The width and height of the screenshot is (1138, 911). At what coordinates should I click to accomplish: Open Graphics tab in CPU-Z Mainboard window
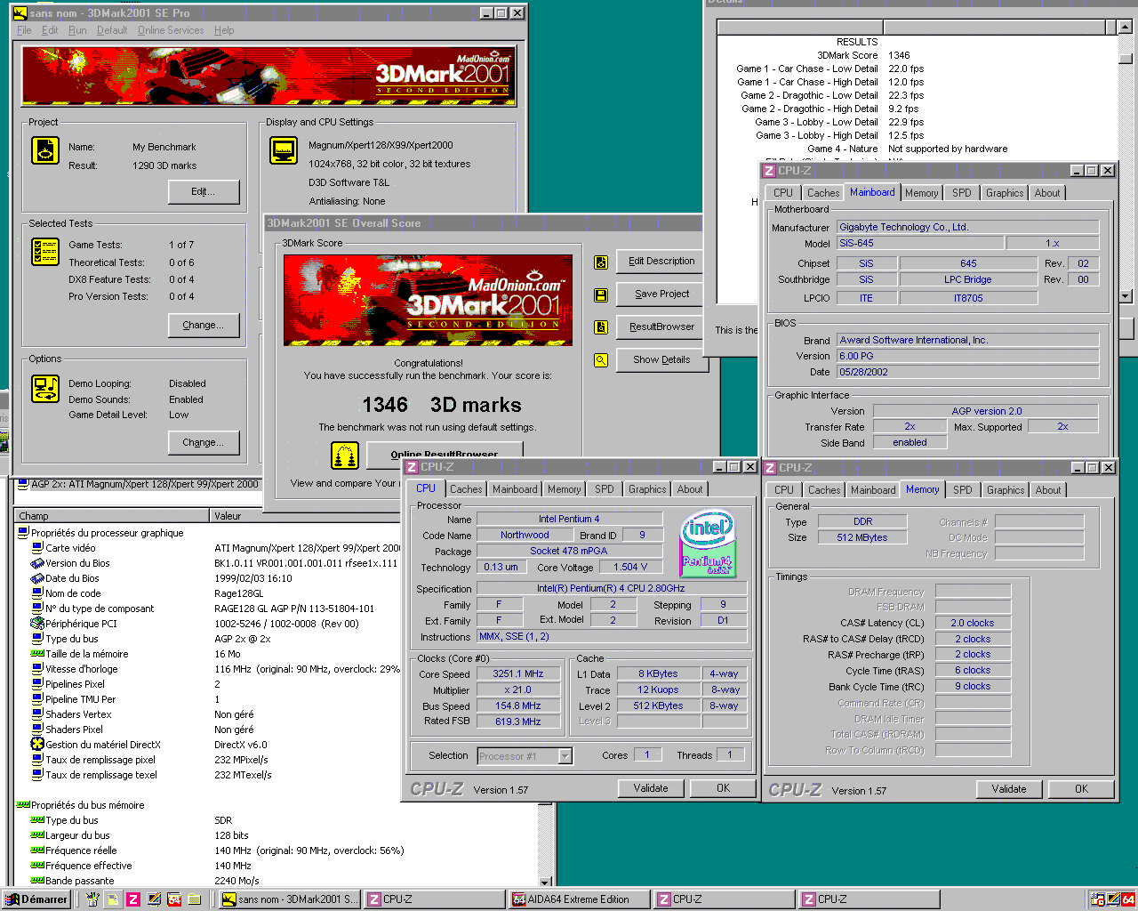1005,193
